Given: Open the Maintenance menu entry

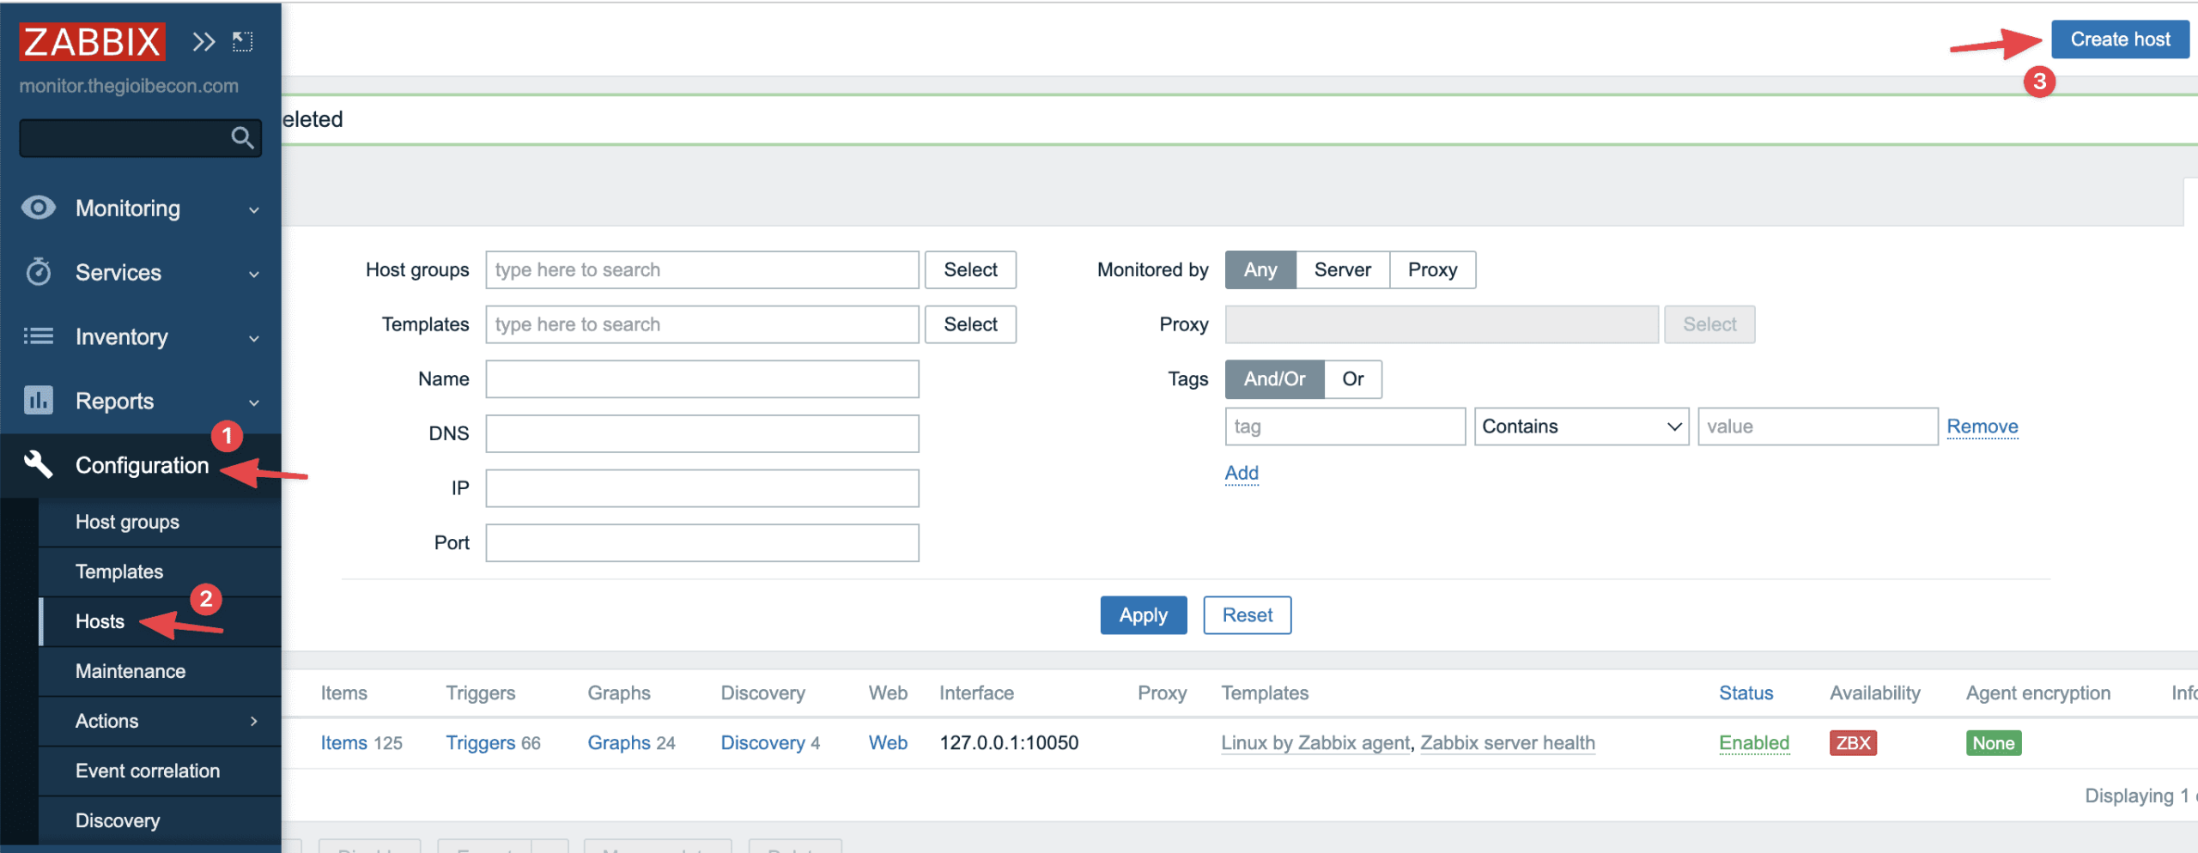Looking at the screenshot, I should click(x=131, y=670).
